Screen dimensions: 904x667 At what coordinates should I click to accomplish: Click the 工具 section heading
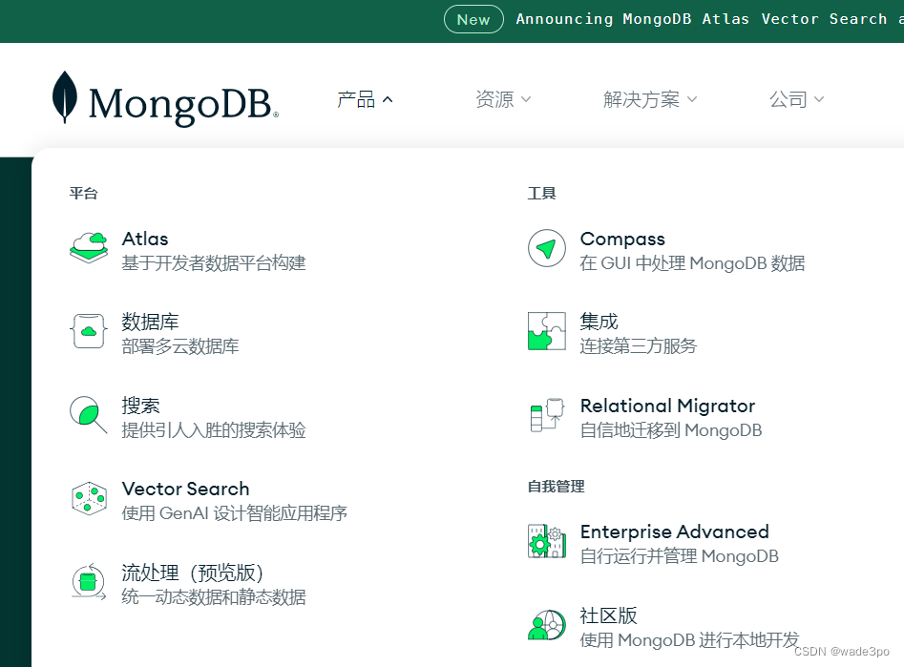tap(541, 193)
